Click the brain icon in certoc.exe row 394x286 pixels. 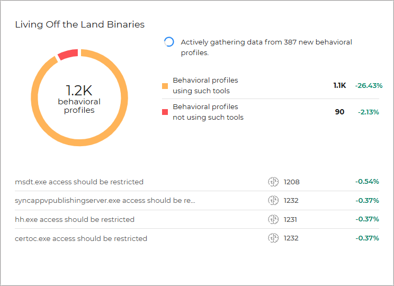point(273,238)
